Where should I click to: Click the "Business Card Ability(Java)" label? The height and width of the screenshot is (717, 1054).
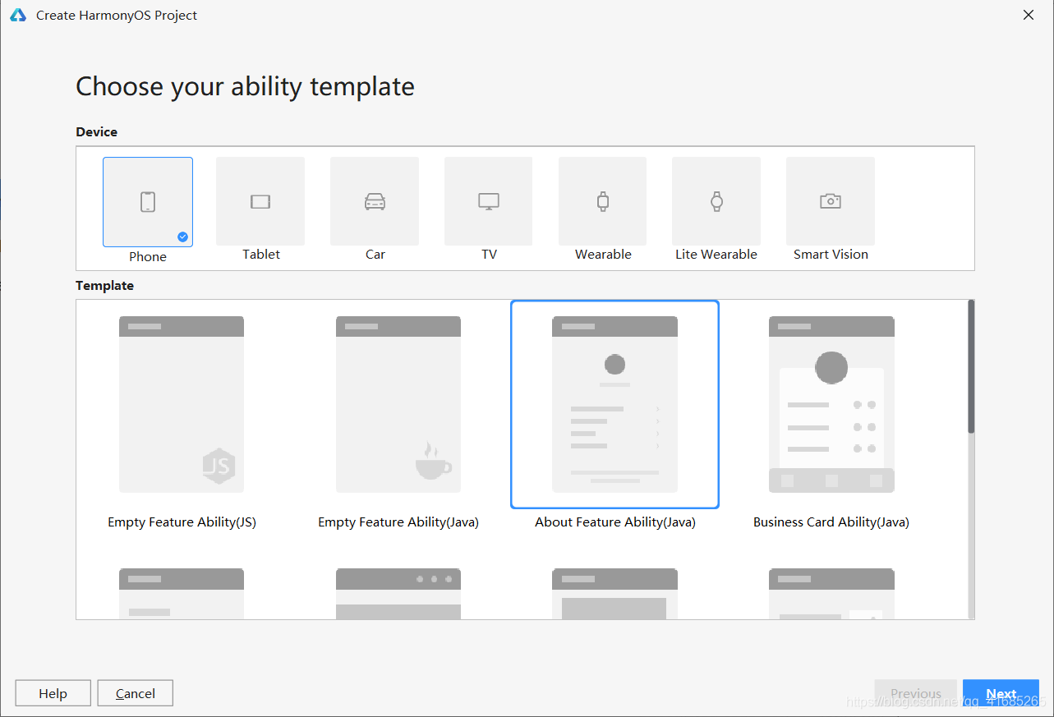tap(831, 522)
